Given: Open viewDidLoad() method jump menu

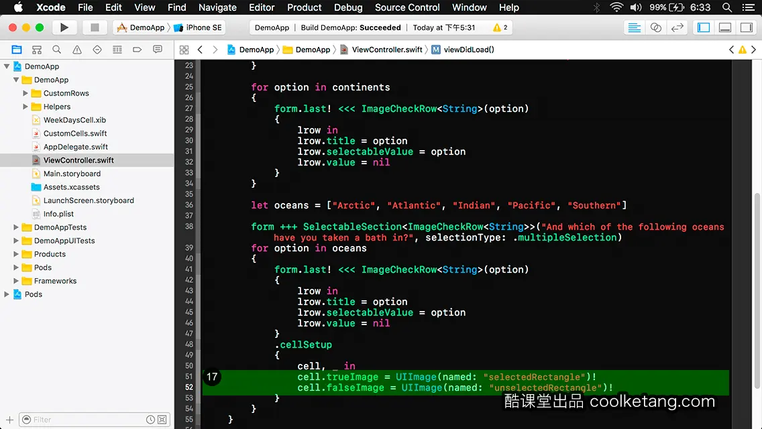Looking at the screenshot, I should click(x=463, y=50).
